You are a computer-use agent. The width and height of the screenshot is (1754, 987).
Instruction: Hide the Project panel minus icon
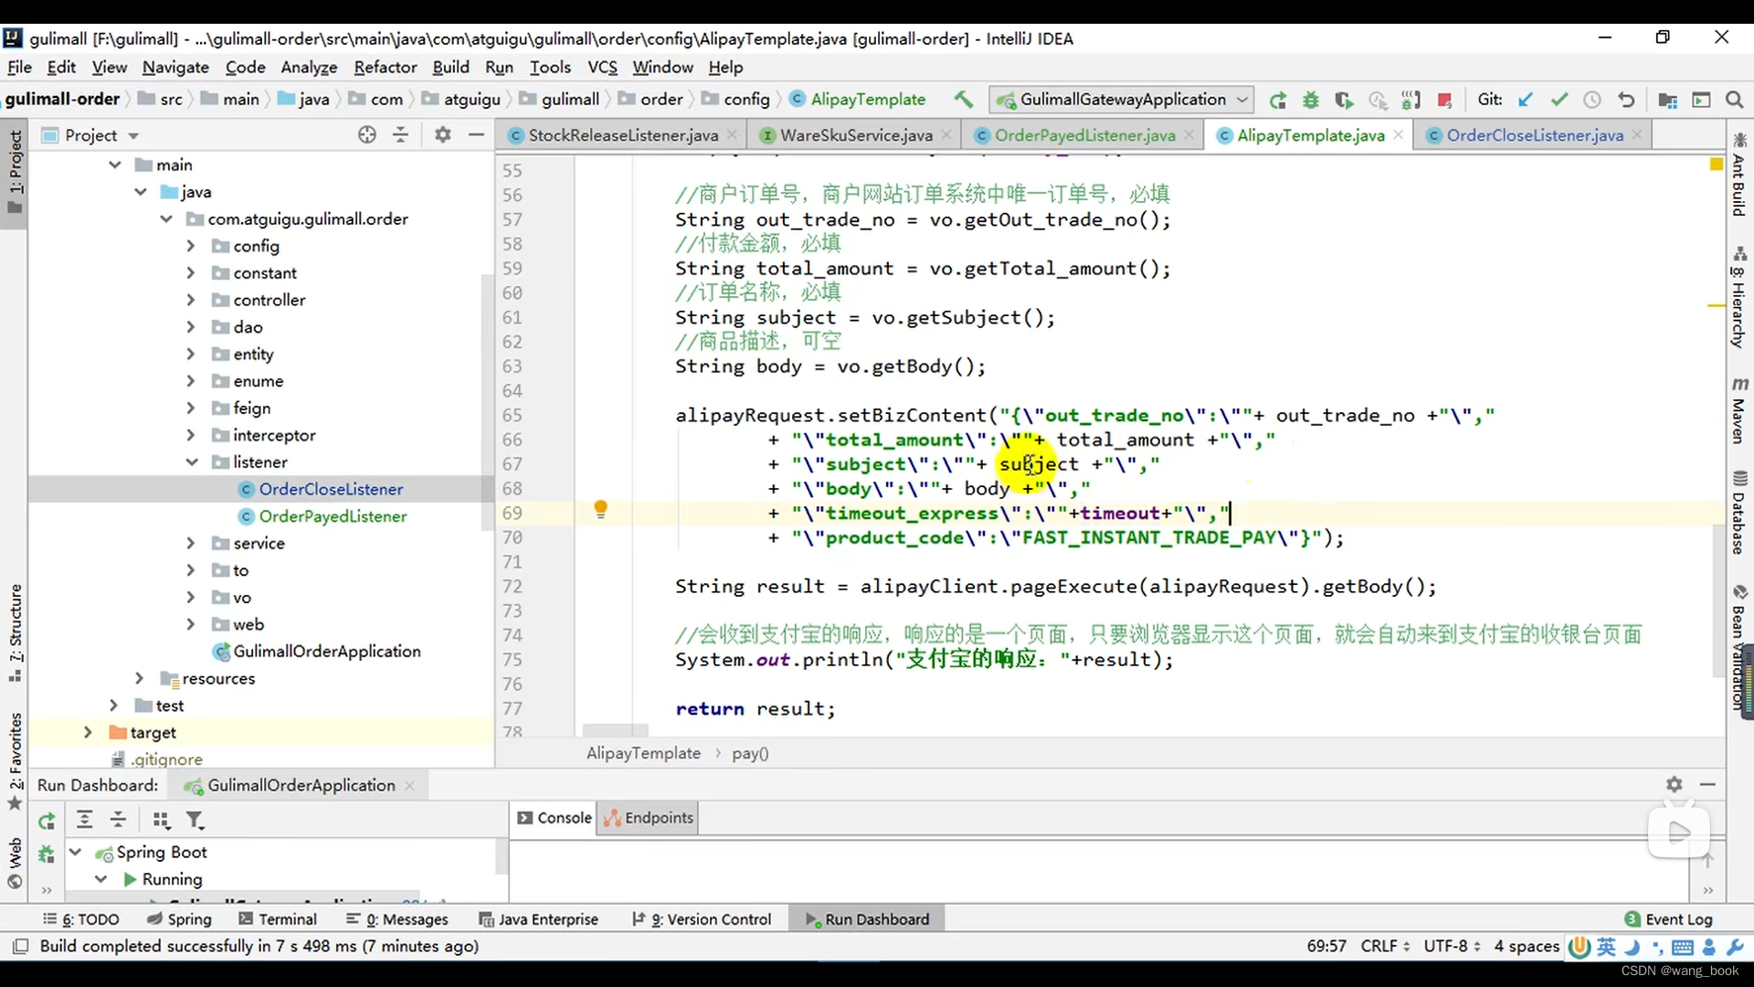[476, 134]
